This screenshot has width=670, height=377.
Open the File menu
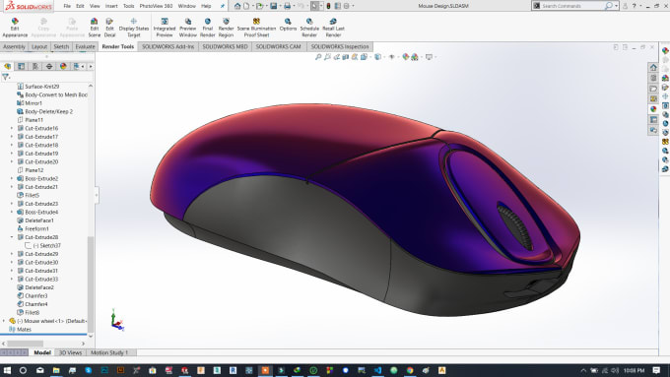click(x=67, y=6)
